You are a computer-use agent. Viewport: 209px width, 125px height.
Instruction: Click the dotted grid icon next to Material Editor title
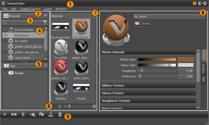[x=3, y=3]
